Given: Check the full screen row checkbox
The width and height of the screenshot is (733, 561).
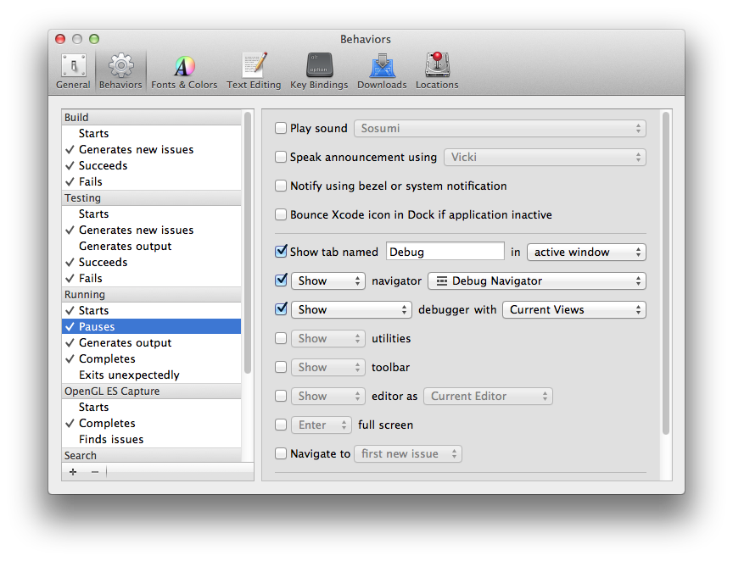Looking at the screenshot, I should pos(281,425).
